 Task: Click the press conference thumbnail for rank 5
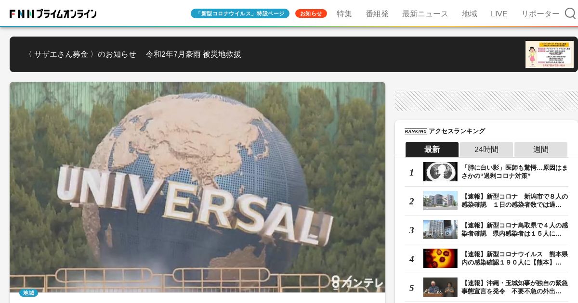[x=440, y=287]
